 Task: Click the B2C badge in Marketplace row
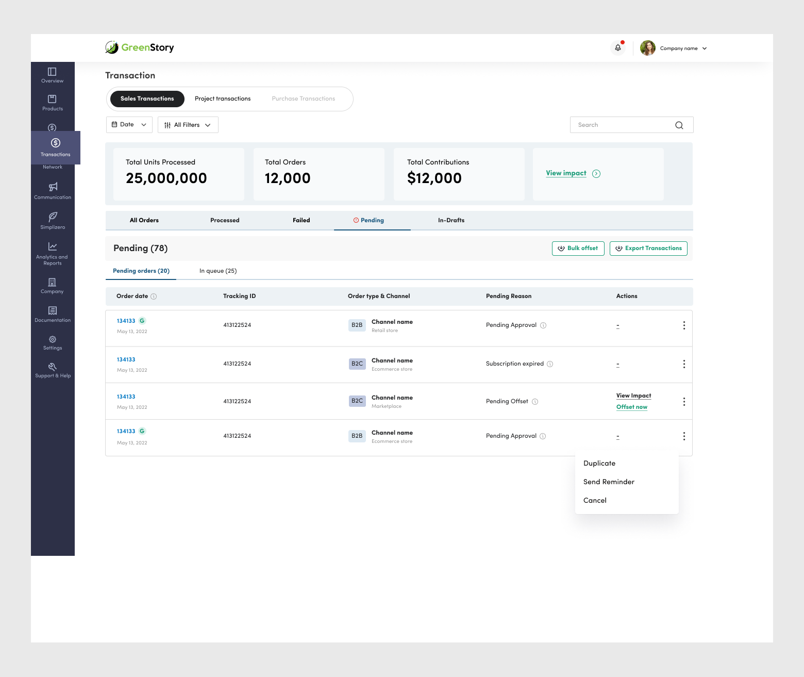tap(357, 401)
